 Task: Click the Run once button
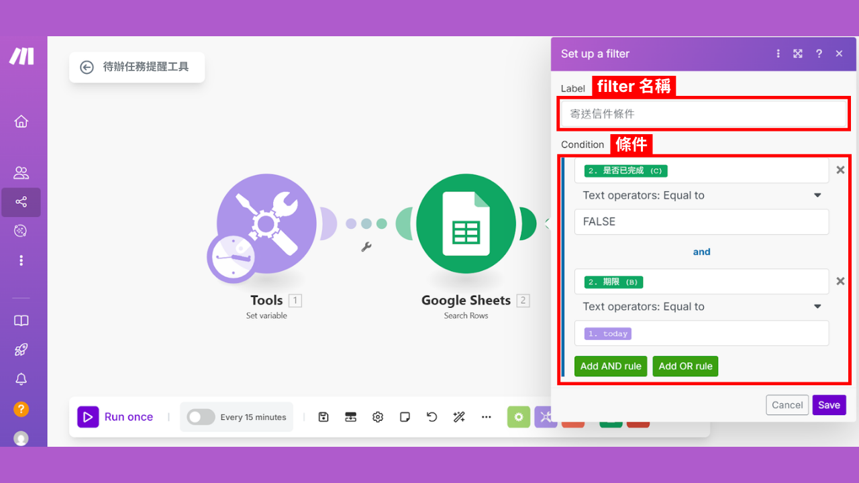[x=115, y=417]
